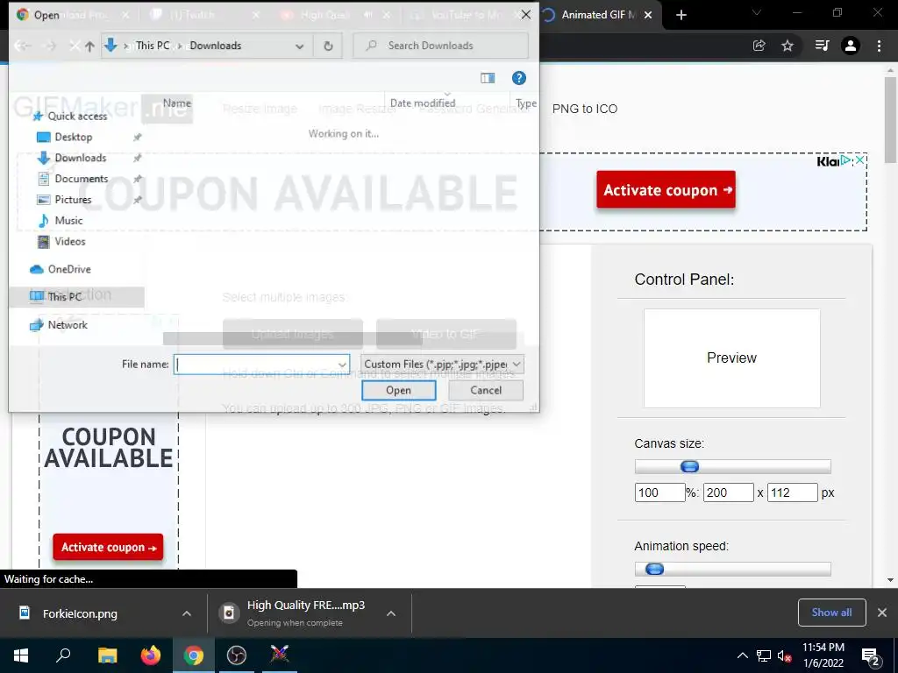Click the canvas percent field 100
This screenshot has width=898, height=673.
click(659, 492)
